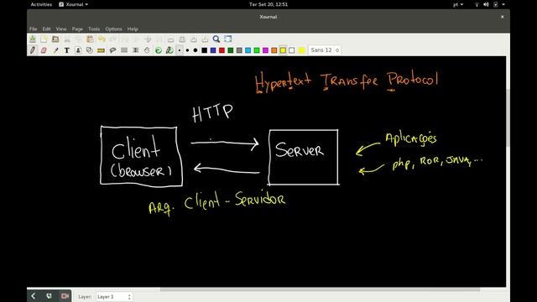Click the Paste clipboard icon
Screen dimensions: 537x302
(x=90, y=39)
